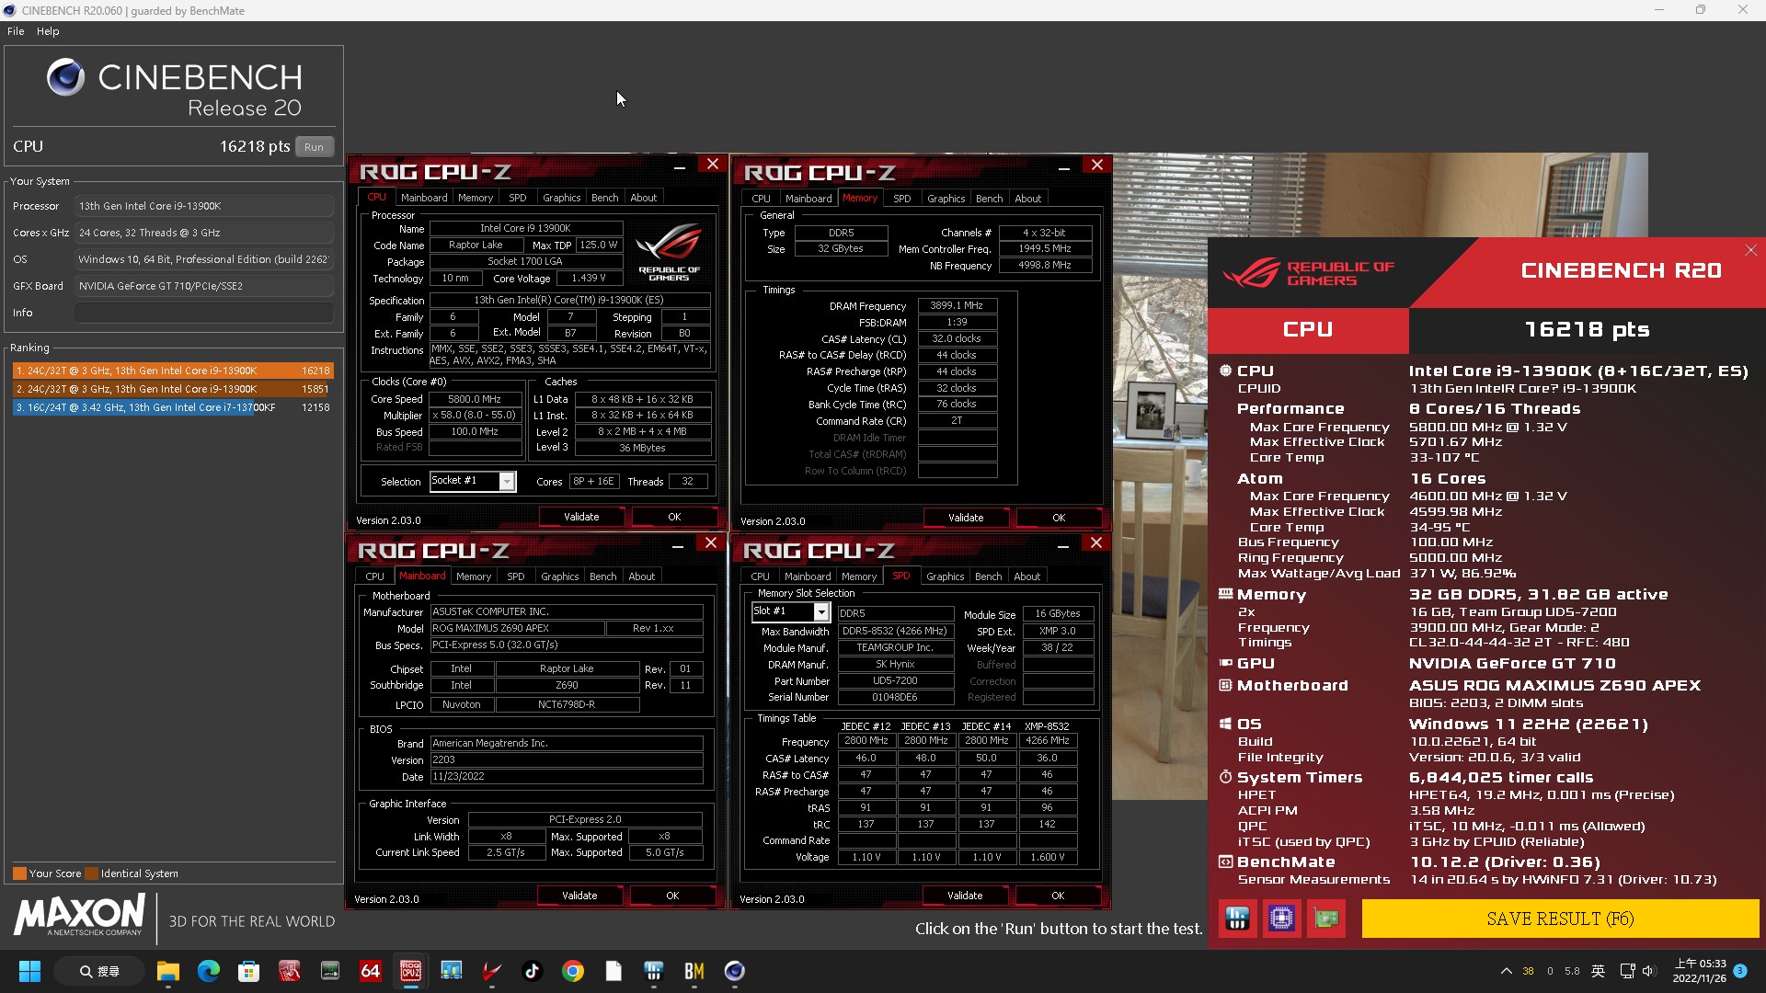Viewport: 1766px width, 993px height.
Task: Open the Windows Start menu
Action: (x=29, y=971)
